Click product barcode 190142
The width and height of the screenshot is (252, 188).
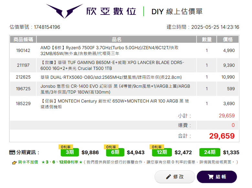pyautogui.click(x=23, y=51)
